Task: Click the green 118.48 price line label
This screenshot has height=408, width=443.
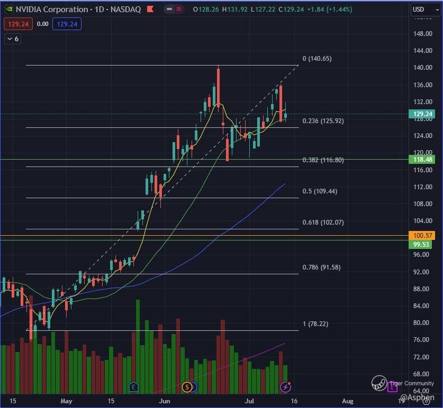Action: click(x=422, y=160)
